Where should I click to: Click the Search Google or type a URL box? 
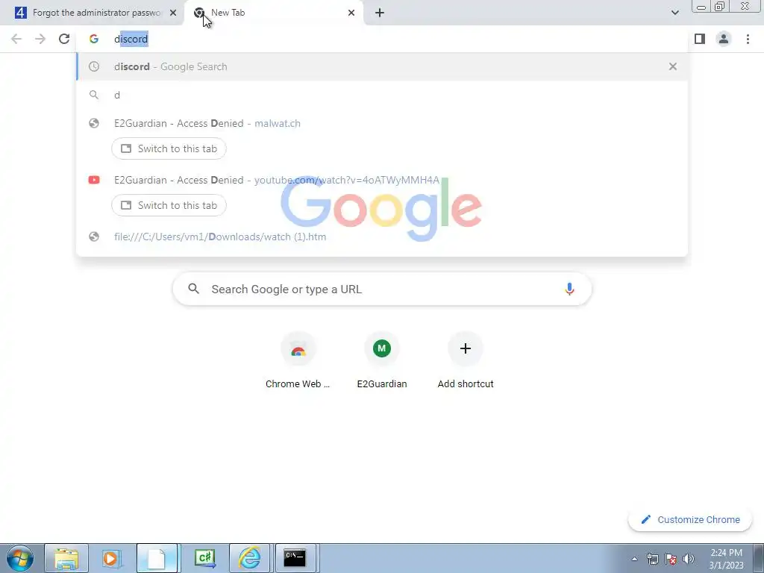(x=382, y=289)
